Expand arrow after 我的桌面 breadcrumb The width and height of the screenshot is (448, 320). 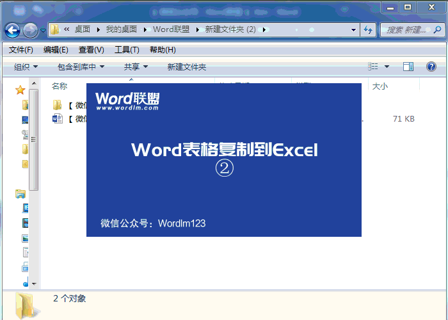point(145,29)
